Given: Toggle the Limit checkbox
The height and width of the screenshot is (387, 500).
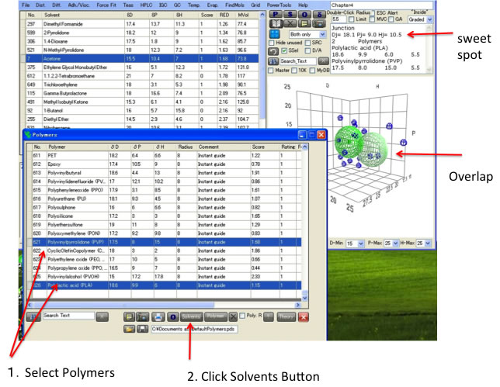Looking at the screenshot, I should pyautogui.click(x=352, y=19).
